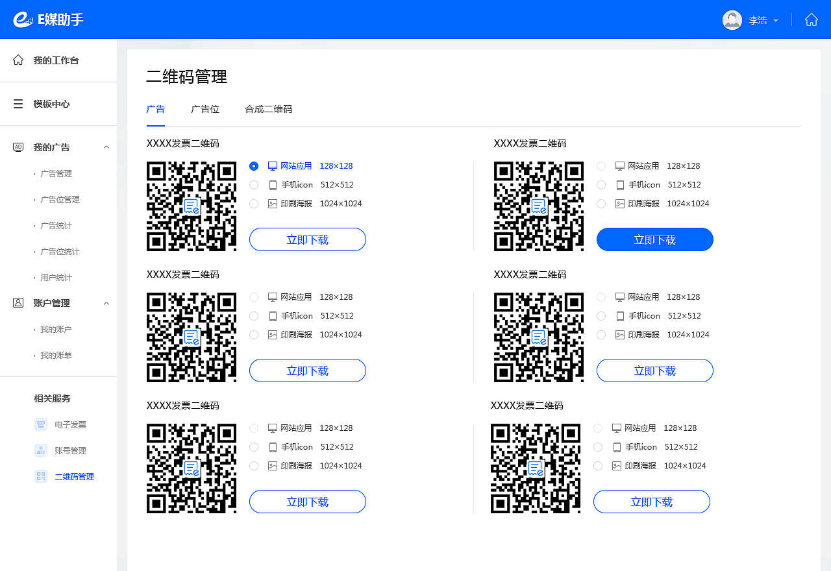This screenshot has height=571, width=831.
Task: Click the QR code beside checked 网站应用 radio
Action: (192, 206)
